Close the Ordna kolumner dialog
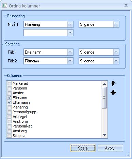Image resolution: width=132 pixels, height=159 pixels. pos(126,5)
